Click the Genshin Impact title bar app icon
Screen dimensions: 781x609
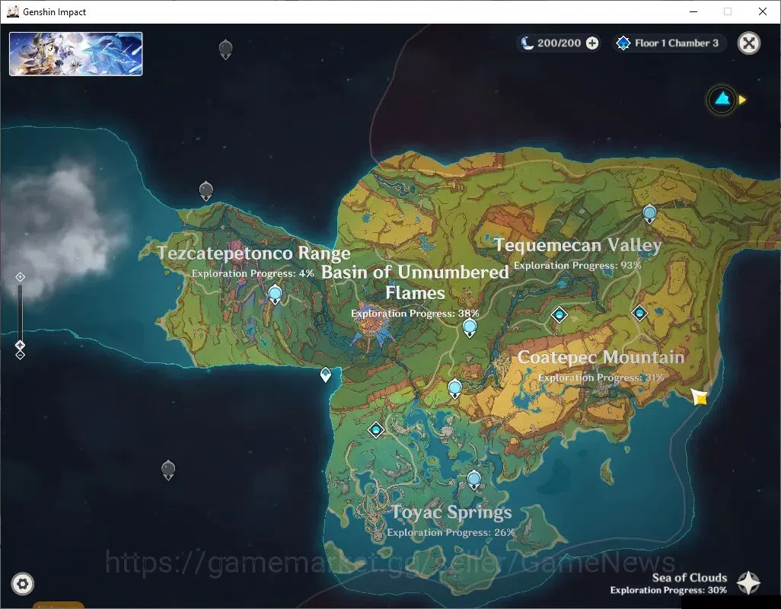[x=12, y=11]
